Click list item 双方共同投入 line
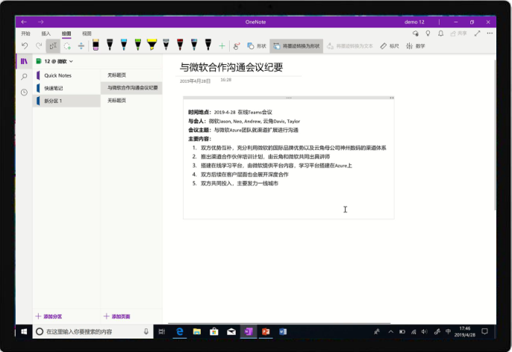Viewport: 512px width, 352px height. (x=239, y=183)
